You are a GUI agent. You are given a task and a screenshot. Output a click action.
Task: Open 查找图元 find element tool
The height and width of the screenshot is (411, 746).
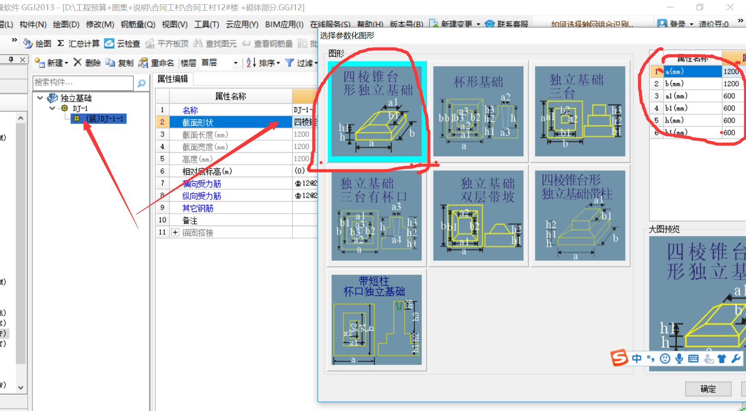point(215,43)
